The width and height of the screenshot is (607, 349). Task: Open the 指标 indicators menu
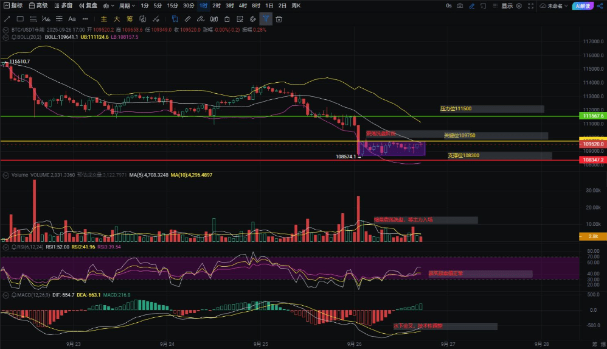pyautogui.click(x=13, y=5)
